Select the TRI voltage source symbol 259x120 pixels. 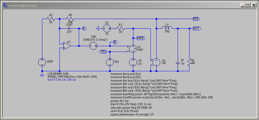[110, 62]
